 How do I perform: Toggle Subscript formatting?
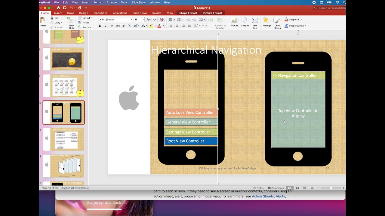130,26
